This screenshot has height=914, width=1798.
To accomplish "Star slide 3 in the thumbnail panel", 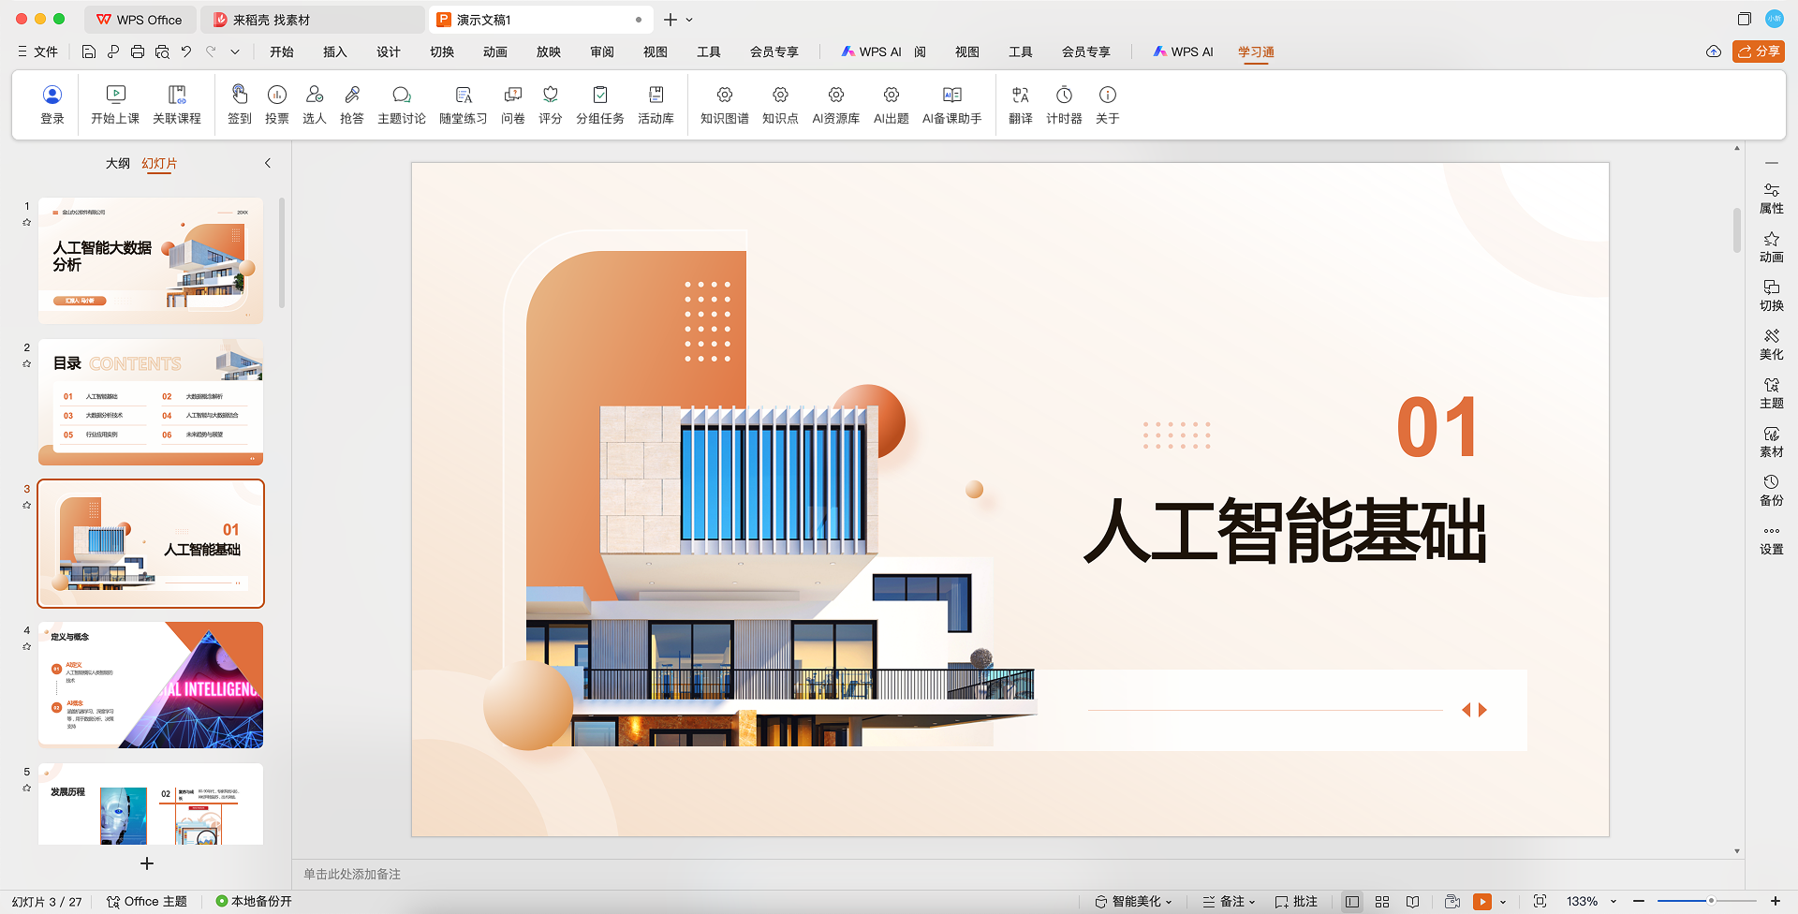I will tap(26, 505).
